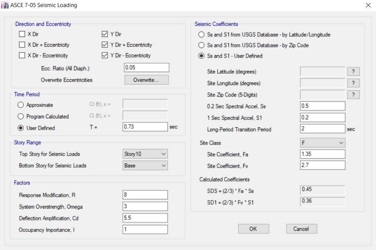The image size is (376, 250).
Task: Select Ss and S1 by Zip Code option
Action: 201,45
